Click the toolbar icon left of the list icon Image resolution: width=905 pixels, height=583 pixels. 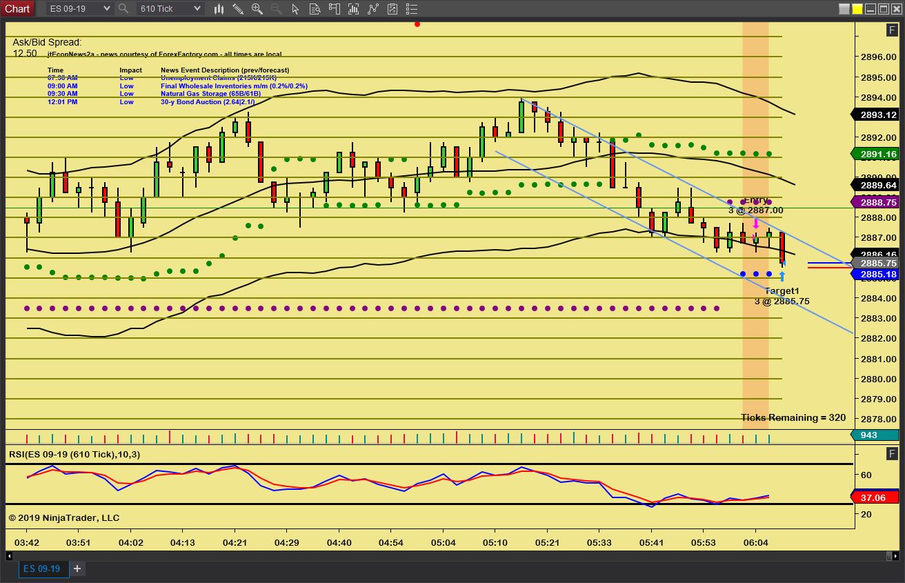click(393, 9)
